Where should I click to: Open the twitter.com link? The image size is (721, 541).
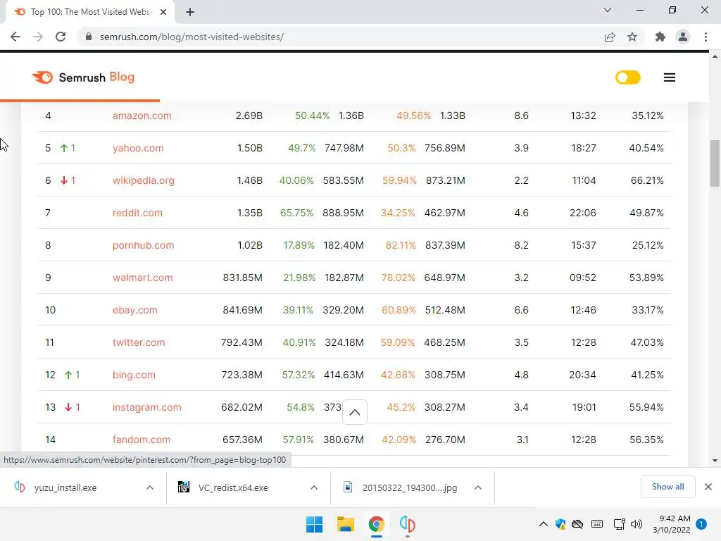139,342
